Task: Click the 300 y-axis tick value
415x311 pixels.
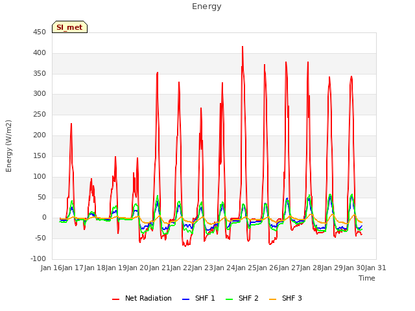Action: (40, 94)
